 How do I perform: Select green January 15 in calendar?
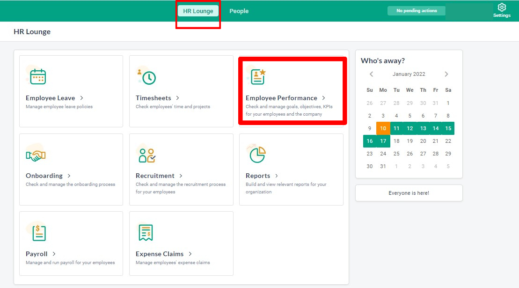coord(448,128)
